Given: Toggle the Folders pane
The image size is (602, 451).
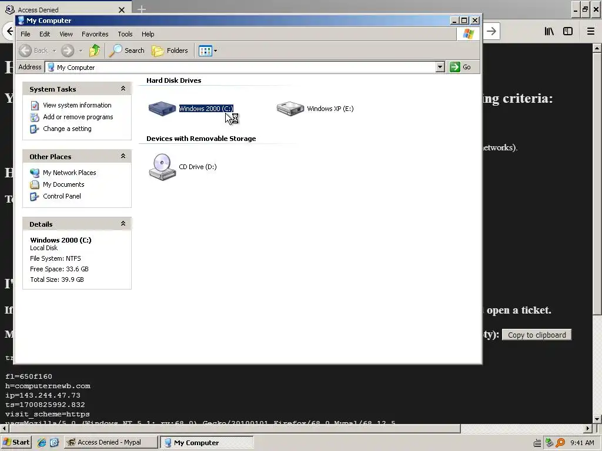Looking at the screenshot, I should point(170,51).
